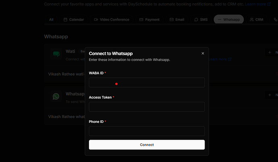Select the Payment card tab icon
Screen dimensions: 278x162
141,19
